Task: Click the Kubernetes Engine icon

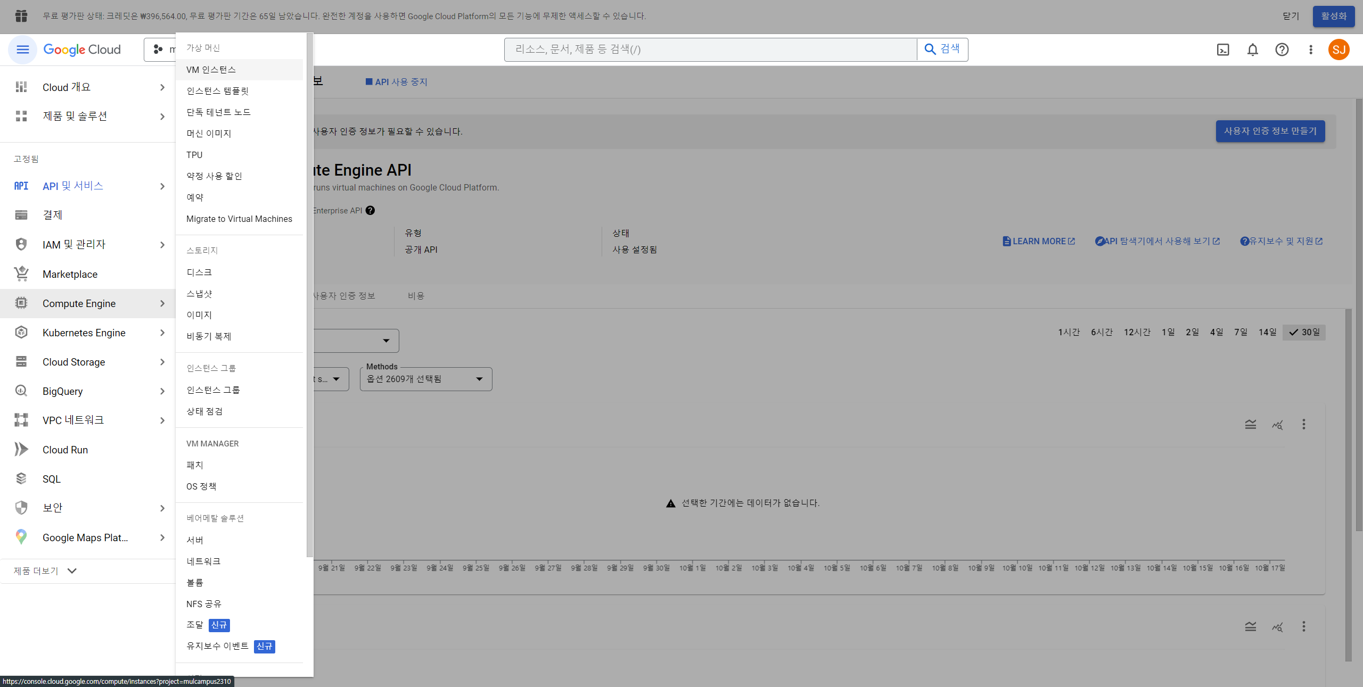Action: coord(21,333)
